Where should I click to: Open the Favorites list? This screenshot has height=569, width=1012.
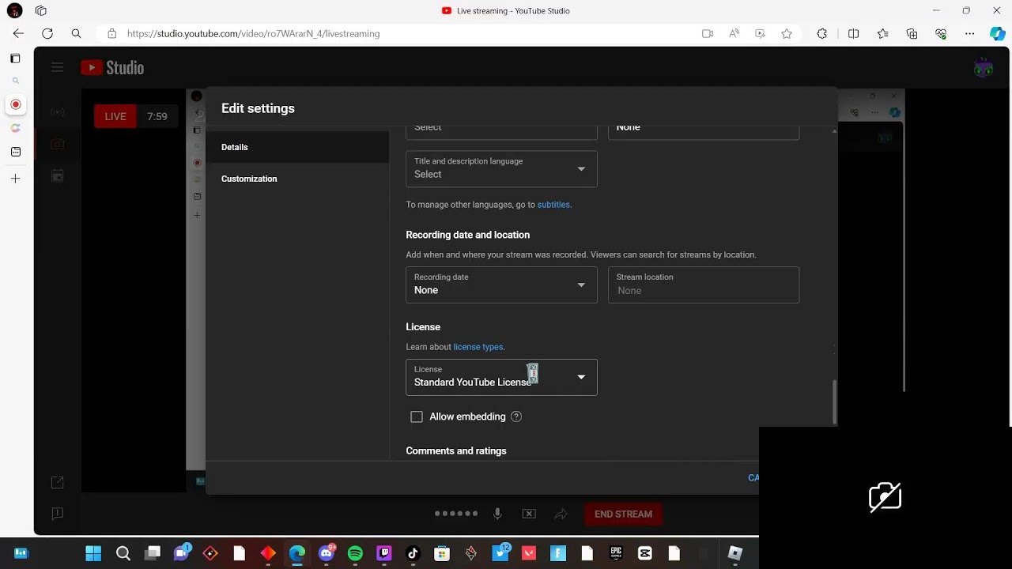coord(883,33)
